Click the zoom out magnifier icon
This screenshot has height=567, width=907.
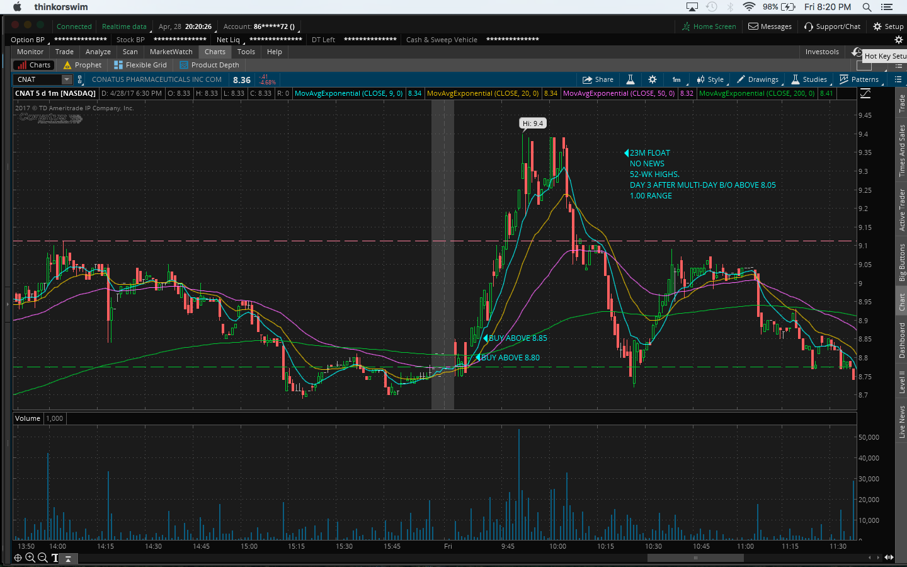[x=42, y=558]
